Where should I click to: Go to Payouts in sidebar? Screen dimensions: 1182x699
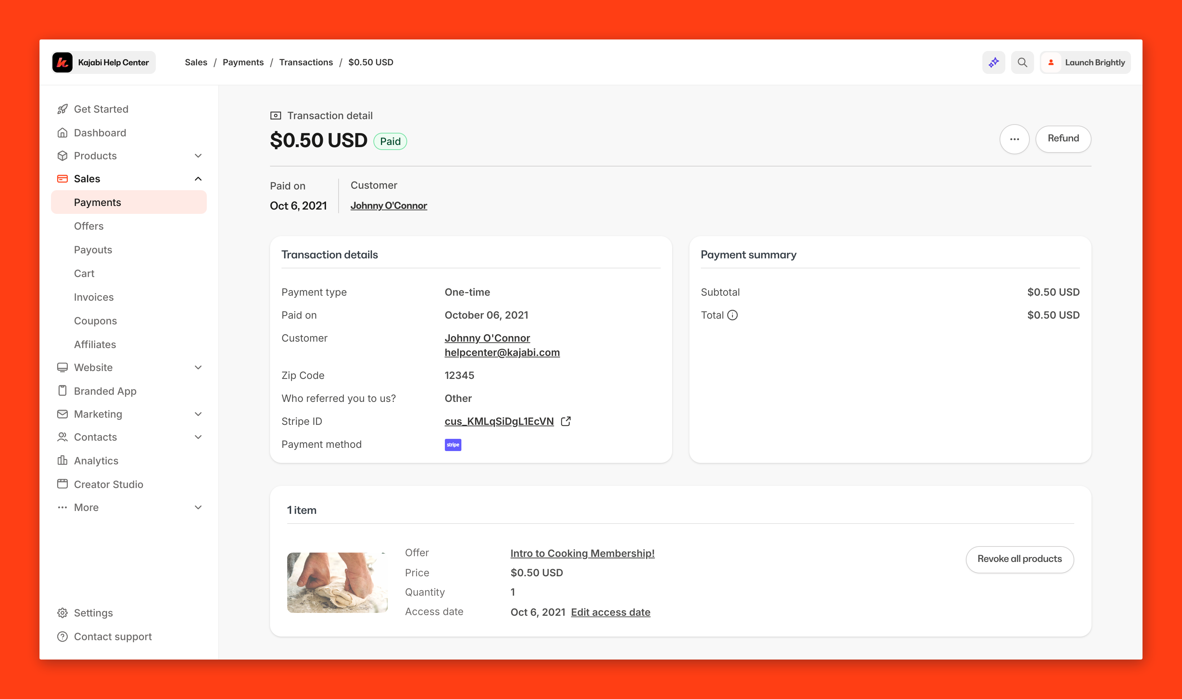pos(93,250)
